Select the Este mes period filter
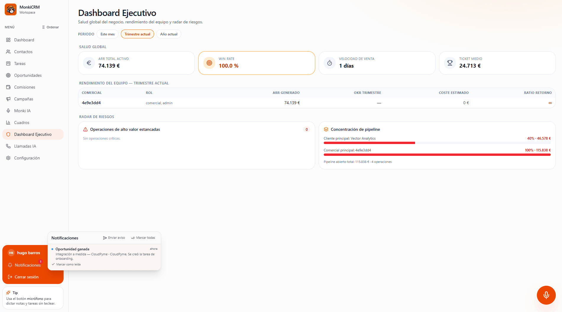 tap(108, 34)
